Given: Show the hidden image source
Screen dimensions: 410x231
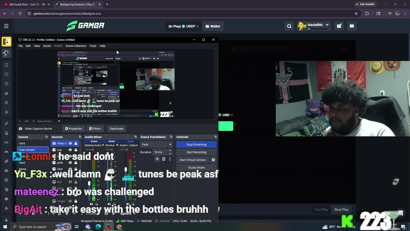Looking at the screenshot, I should coord(70,201).
